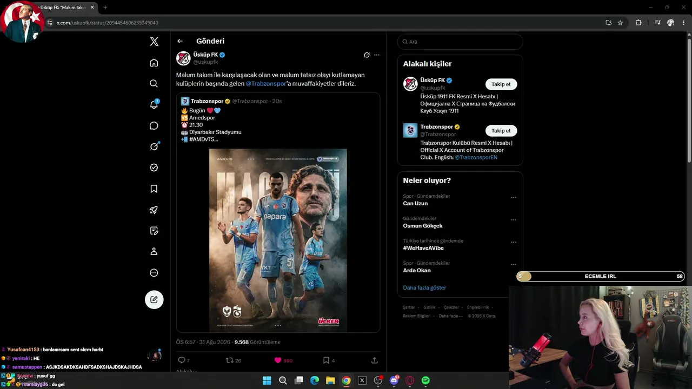Follow Trabzonspor with Takip et
This screenshot has width=692, height=389.
pos(501,131)
